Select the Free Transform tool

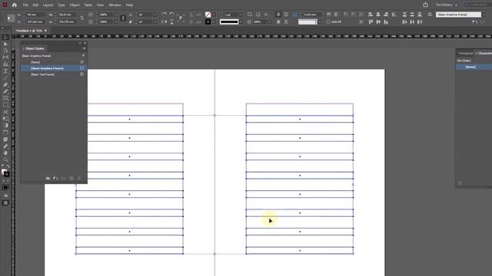click(x=5, y=119)
